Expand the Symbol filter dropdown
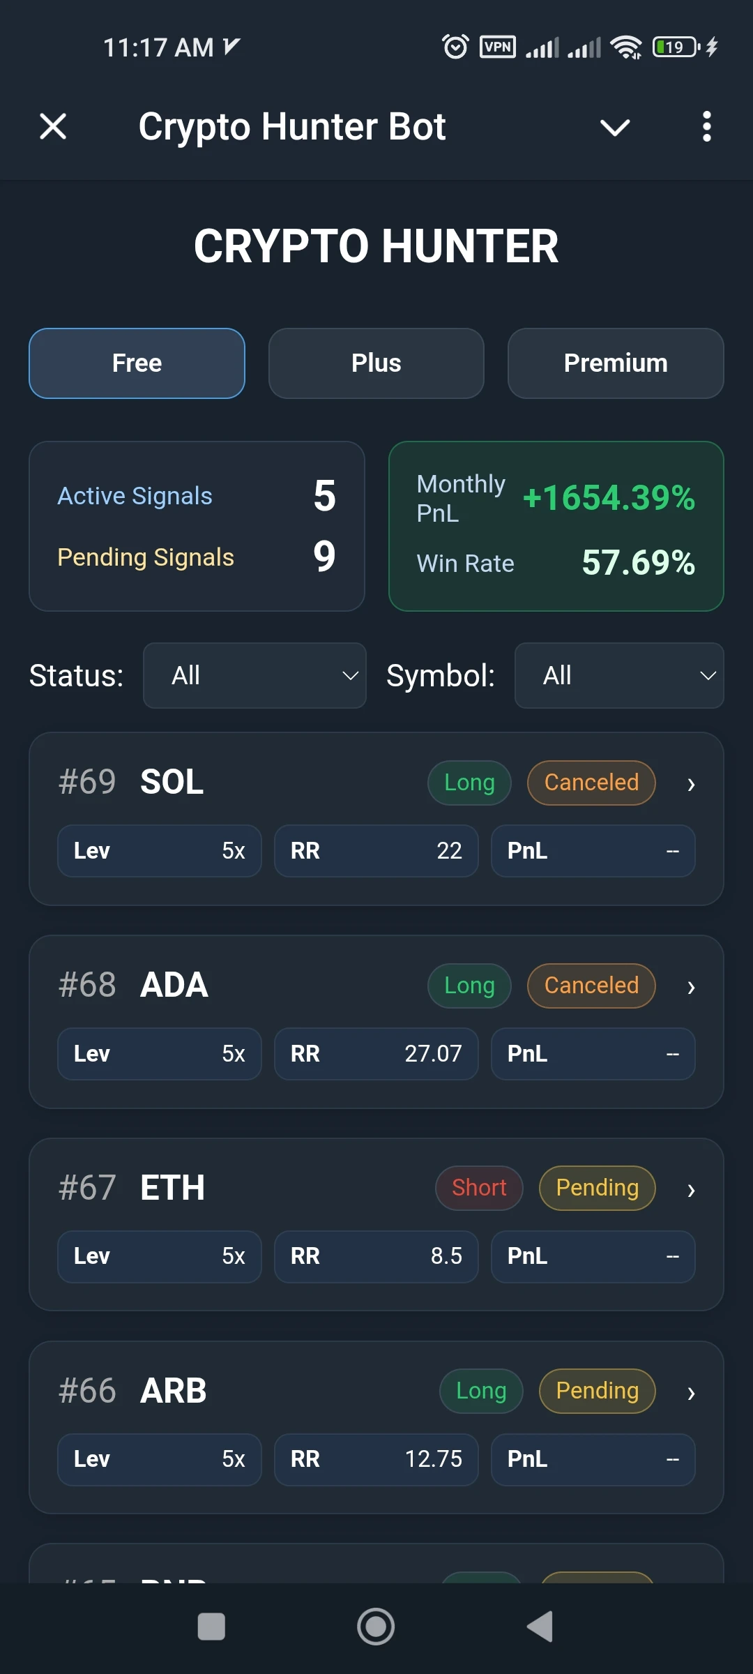Image resolution: width=753 pixels, height=1674 pixels. (x=619, y=676)
